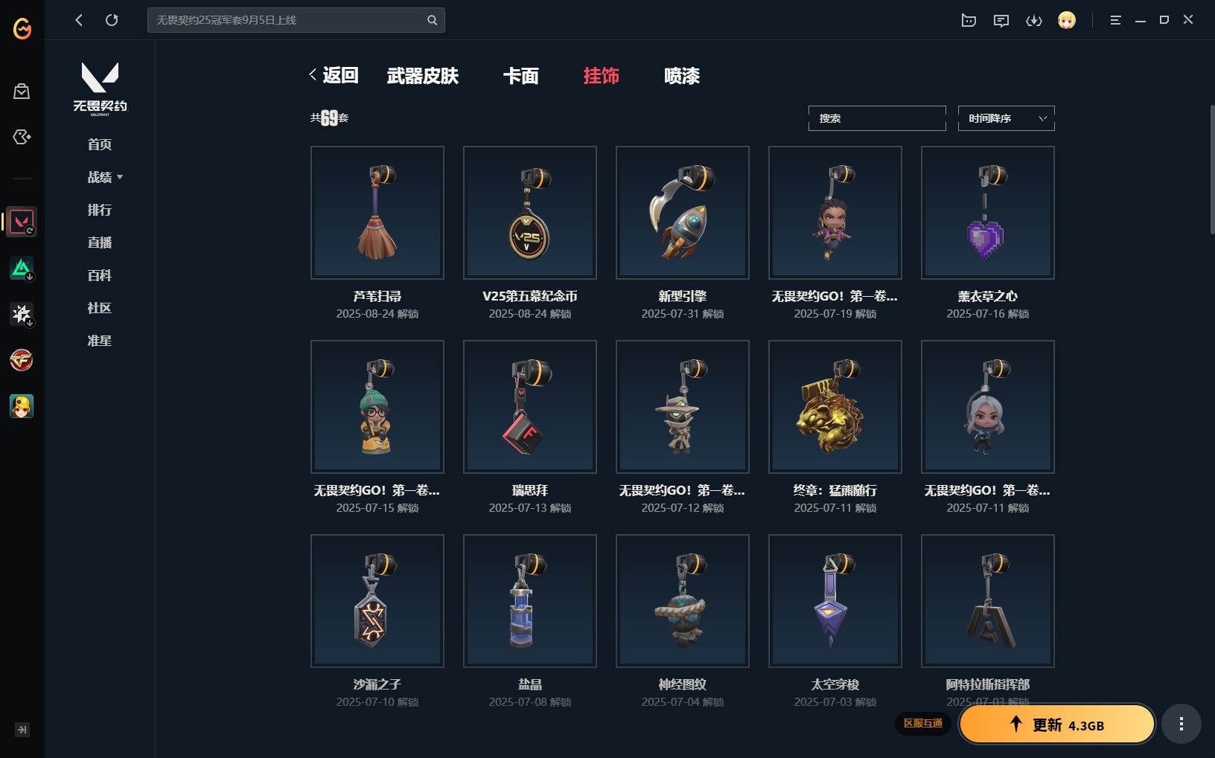Open the store bag icon in the sidebar

22,91
